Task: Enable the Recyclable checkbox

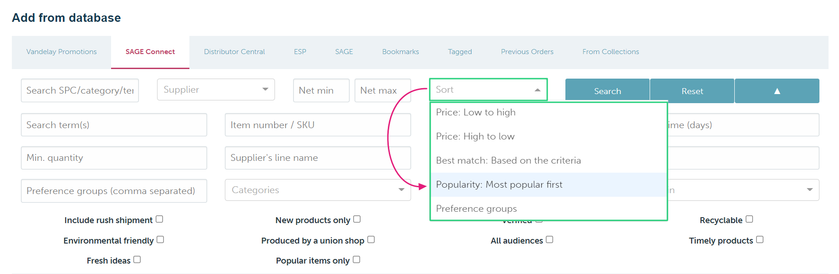Action: (x=749, y=219)
